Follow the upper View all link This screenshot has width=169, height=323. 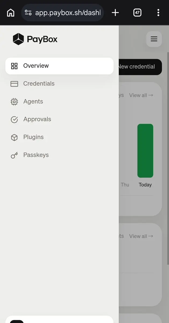(141, 95)
